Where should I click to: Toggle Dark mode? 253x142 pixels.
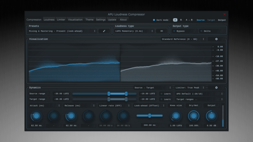(x=161, y=20)
